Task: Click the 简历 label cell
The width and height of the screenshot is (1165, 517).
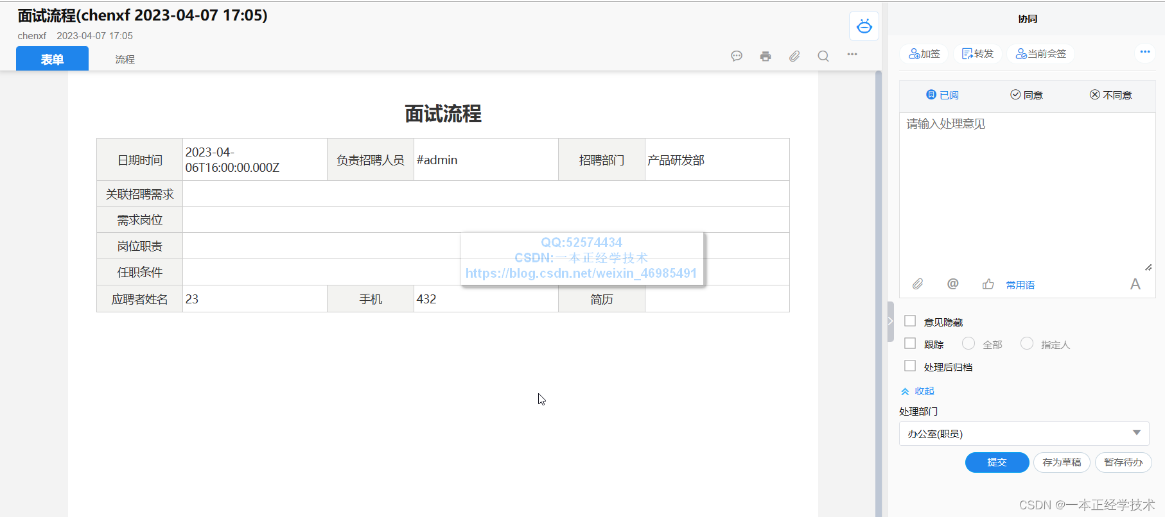Action: pos(602,299)
